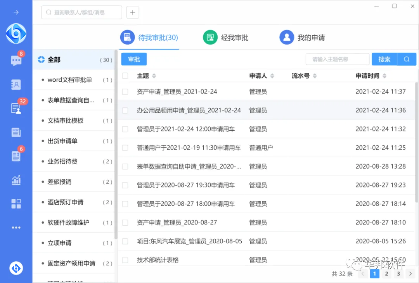Switch to the 经我审批 tab
This screenshot has height=283, width=419.
click(226, 38)
